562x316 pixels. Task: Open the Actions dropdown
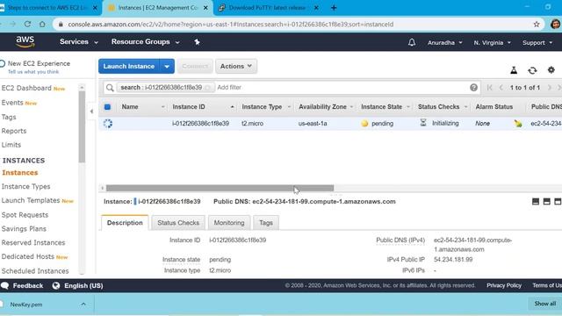pyautogui.click(x=236, y=67)
